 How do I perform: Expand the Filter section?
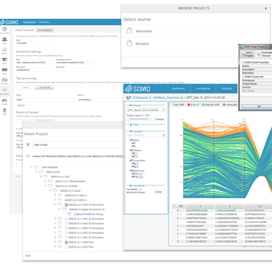tap(131, 125)
